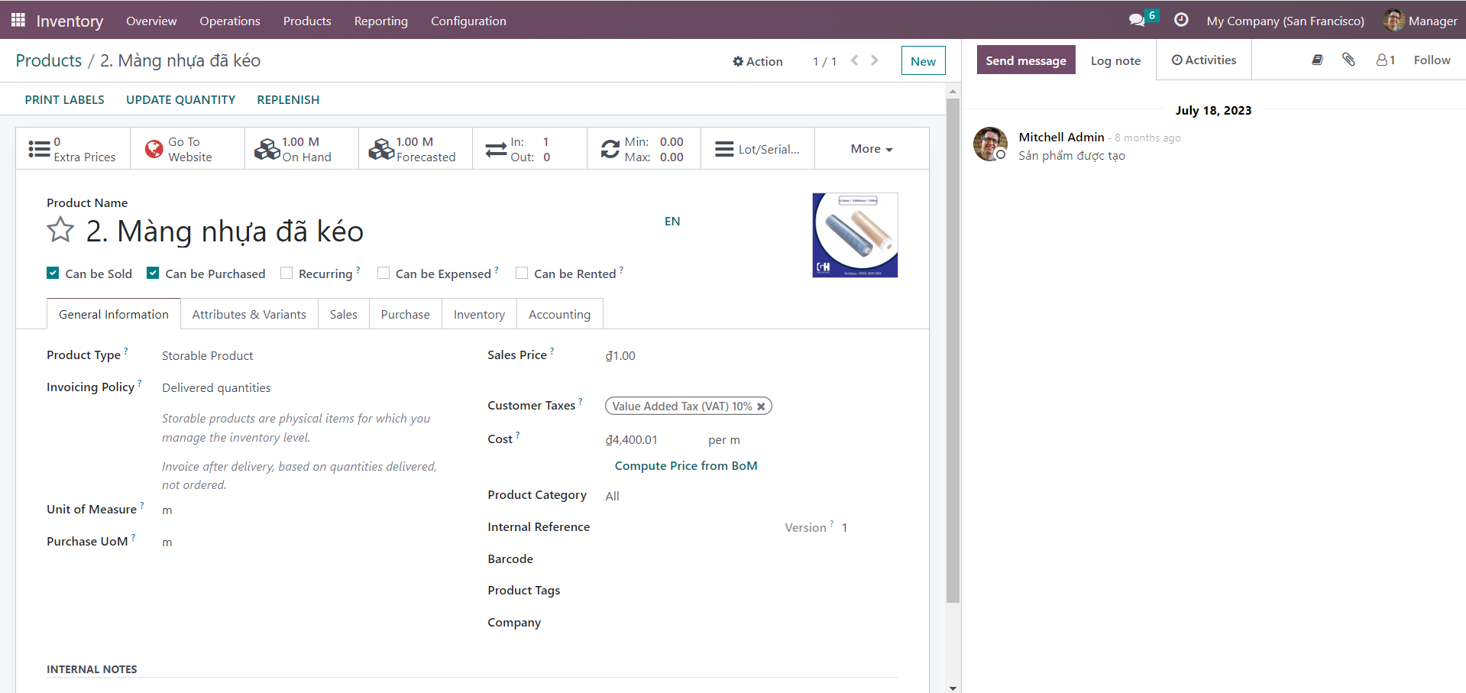Open the discuss messages icon
The height and width of the screenshot is (693, 1466).
[1137, 21]
